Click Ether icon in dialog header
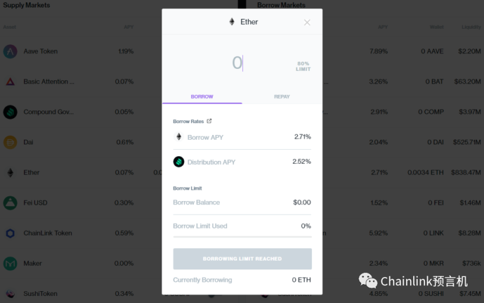The width and height of the screenshot is (484, 303). point(232,22)
